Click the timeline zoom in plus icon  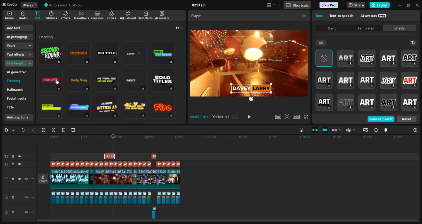pos(415,130)
